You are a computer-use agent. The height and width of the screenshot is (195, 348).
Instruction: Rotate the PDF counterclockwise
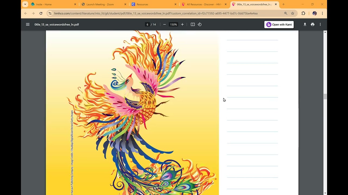(x=200, y=24)
